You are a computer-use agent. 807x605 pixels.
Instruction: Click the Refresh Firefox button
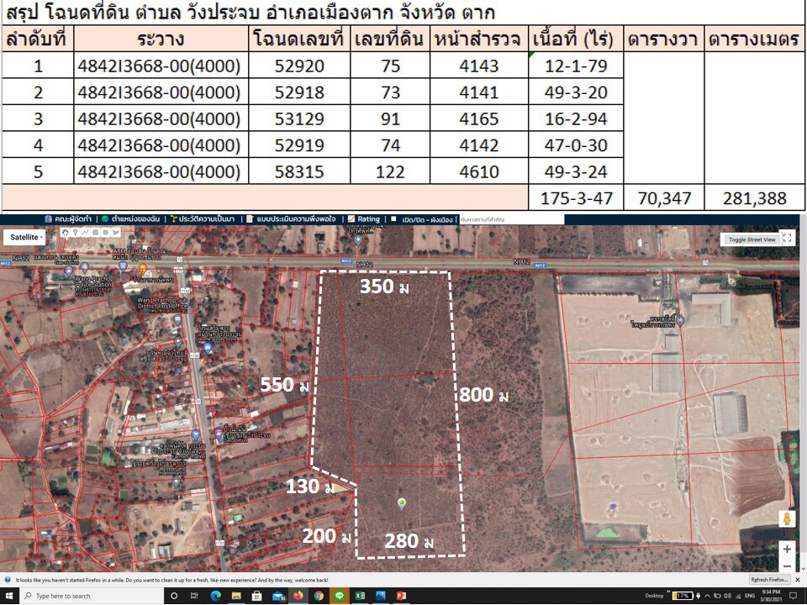point(769,580)
